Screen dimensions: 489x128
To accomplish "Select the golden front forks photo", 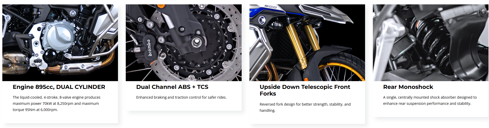I will (307, 43).
